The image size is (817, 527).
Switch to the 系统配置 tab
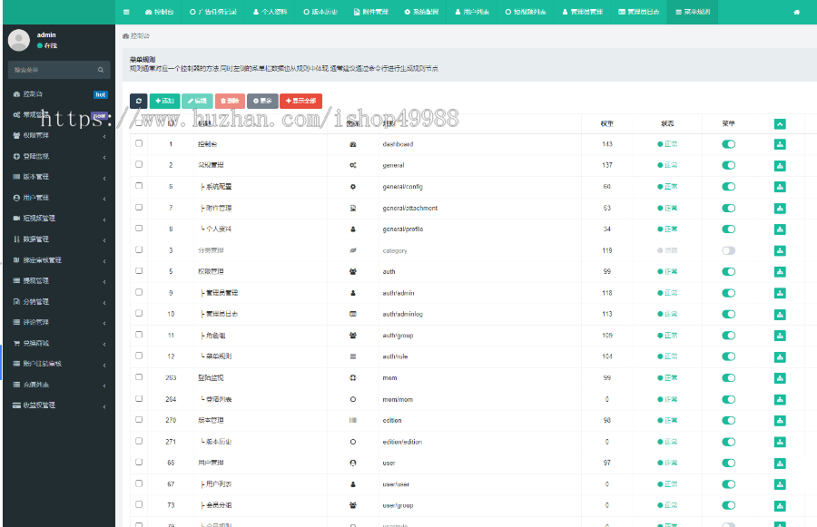coord(421,12)
